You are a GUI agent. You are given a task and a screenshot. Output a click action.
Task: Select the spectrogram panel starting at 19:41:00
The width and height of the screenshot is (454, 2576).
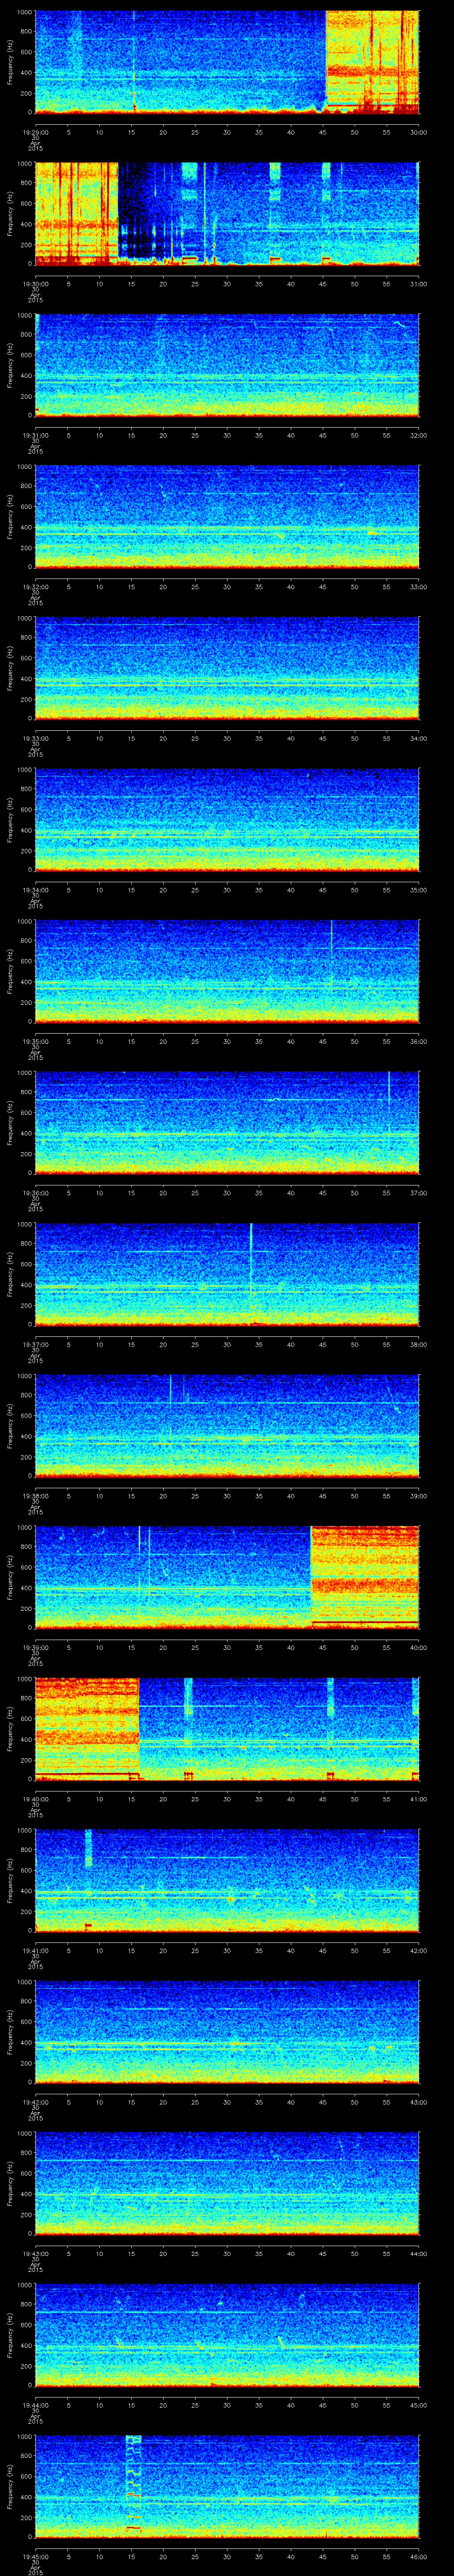227,1880
